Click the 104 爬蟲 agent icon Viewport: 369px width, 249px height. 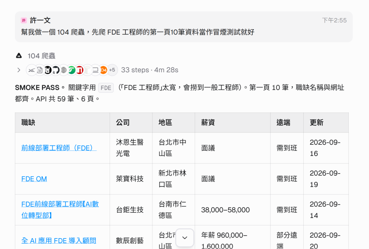point(19,56)
